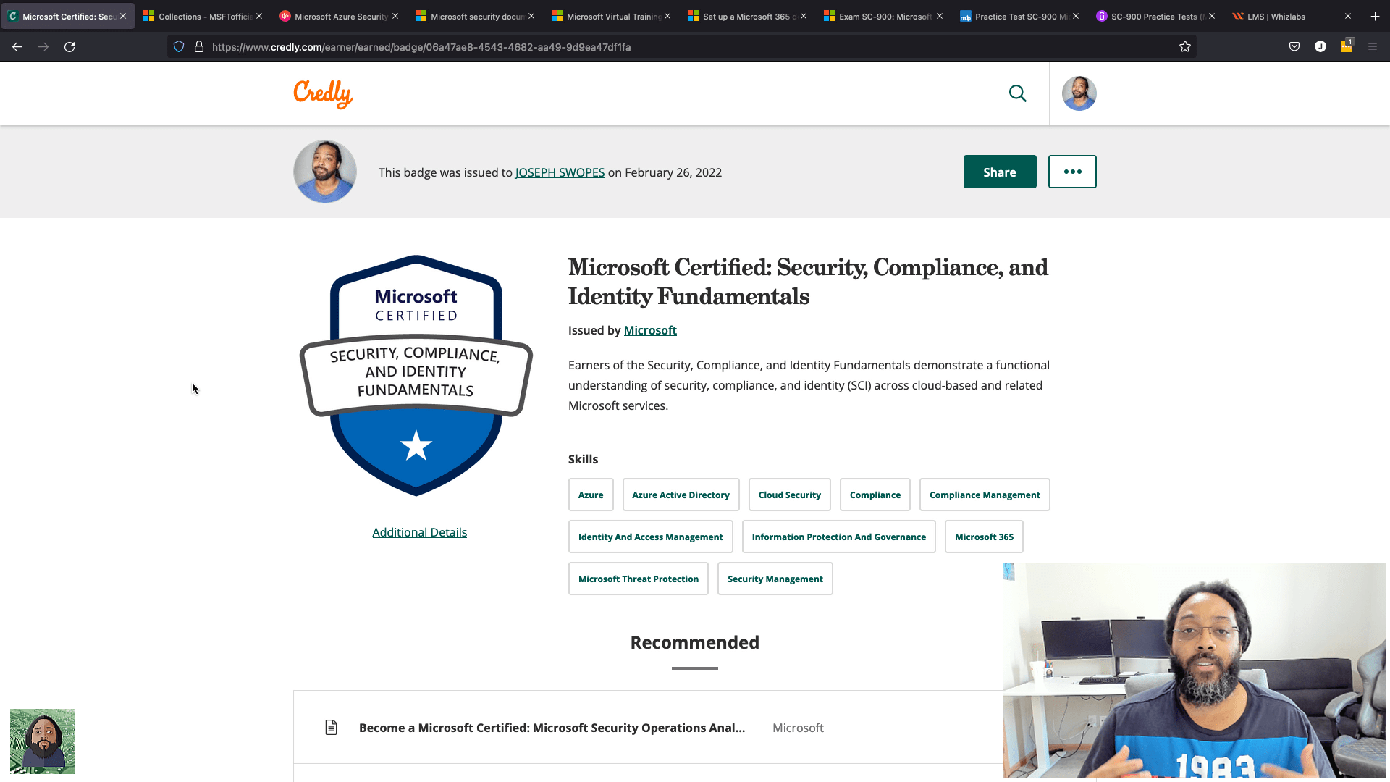Open the more options menu (…)
1390x782 pixels.
tap(1072, 172)
